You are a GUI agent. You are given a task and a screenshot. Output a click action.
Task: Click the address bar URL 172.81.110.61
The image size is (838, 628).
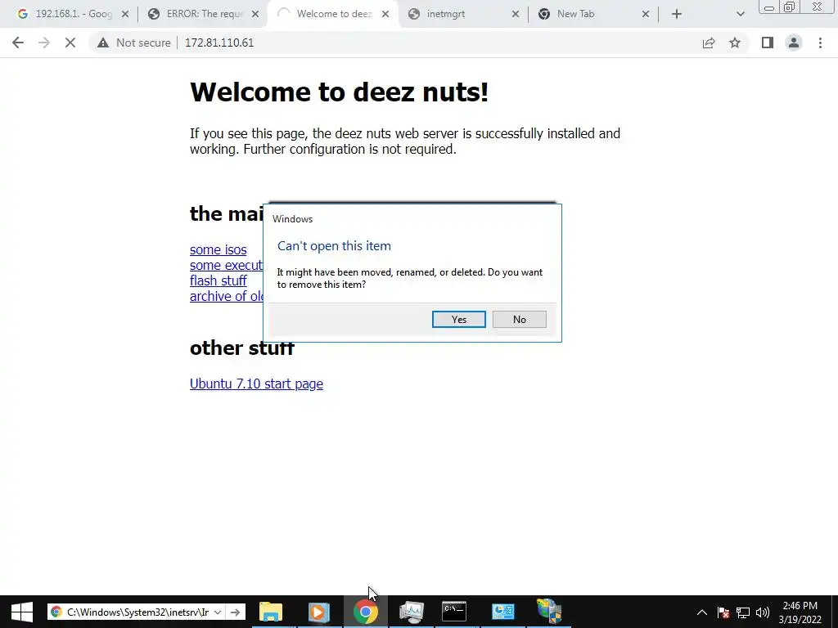click(219, 43)
